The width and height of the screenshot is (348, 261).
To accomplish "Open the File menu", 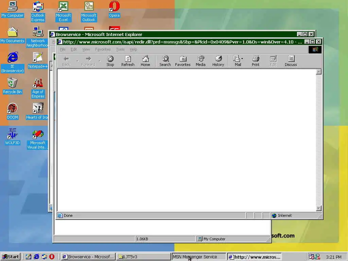I will [x=63, y=49].
